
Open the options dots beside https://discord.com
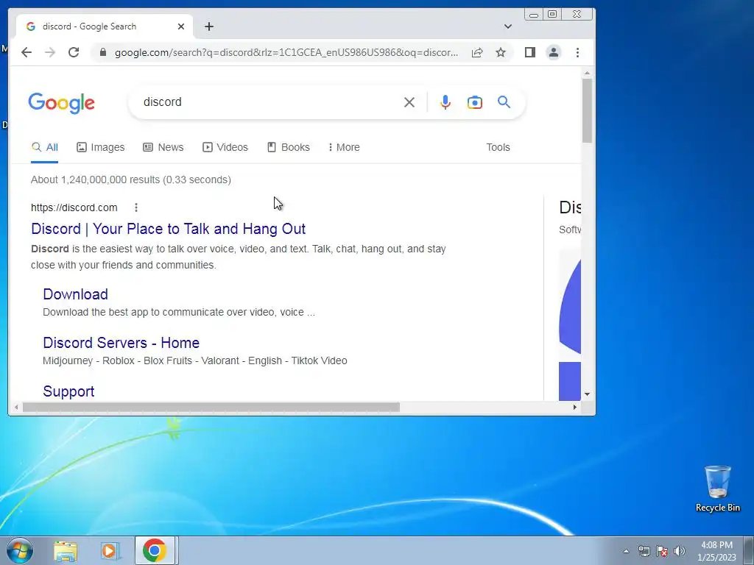click(136, 207)
